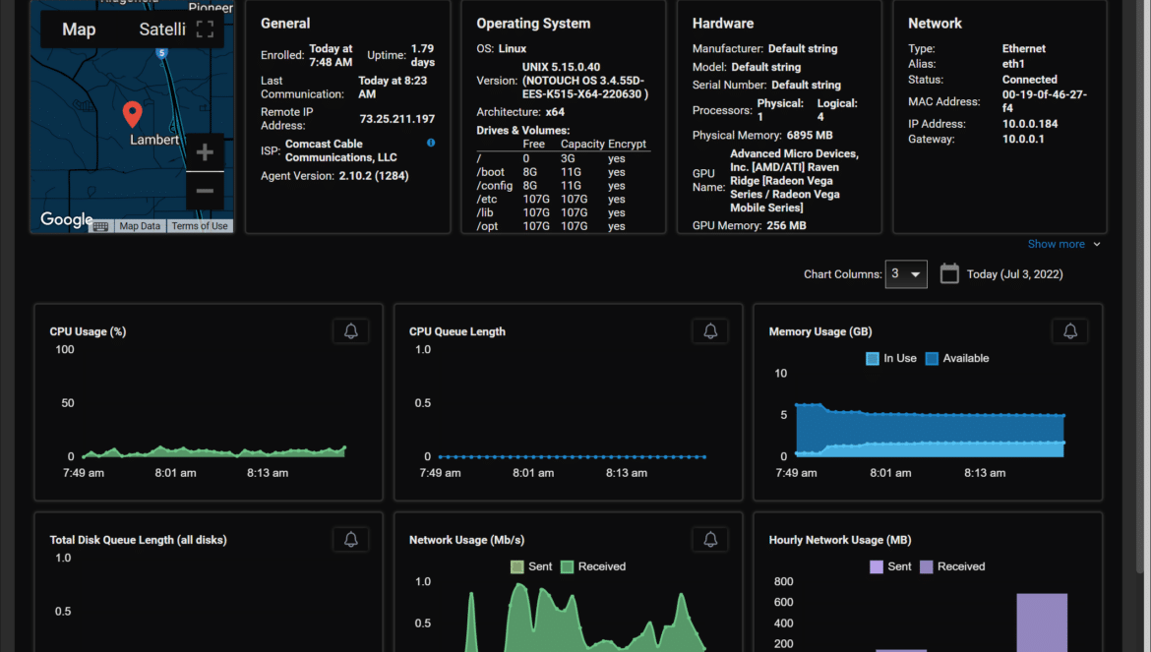Click the CPU Usage alert bell icon

(351, 331)
